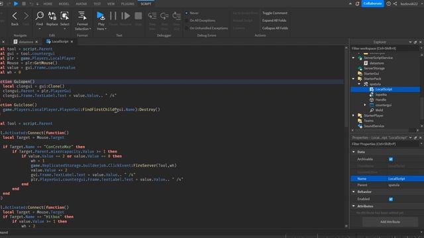This screenshot has height=238, width=424.
Task: Click the SoundService icon in Explorer
Action: pyautogui.click(x=360, y=126)
